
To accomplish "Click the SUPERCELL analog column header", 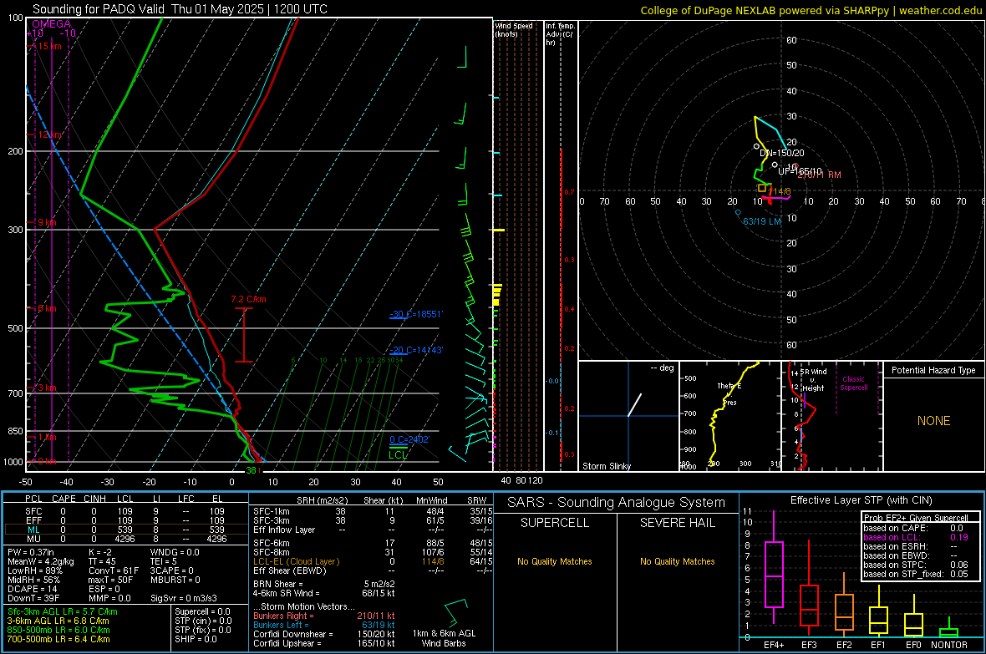I will click(555, 523).
